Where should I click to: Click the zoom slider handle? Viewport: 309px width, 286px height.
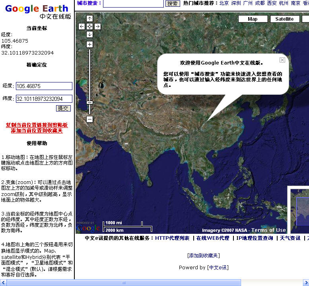point(89,102)
